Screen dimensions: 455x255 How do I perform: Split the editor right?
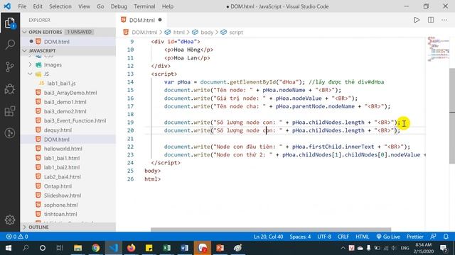coord(431,20)
